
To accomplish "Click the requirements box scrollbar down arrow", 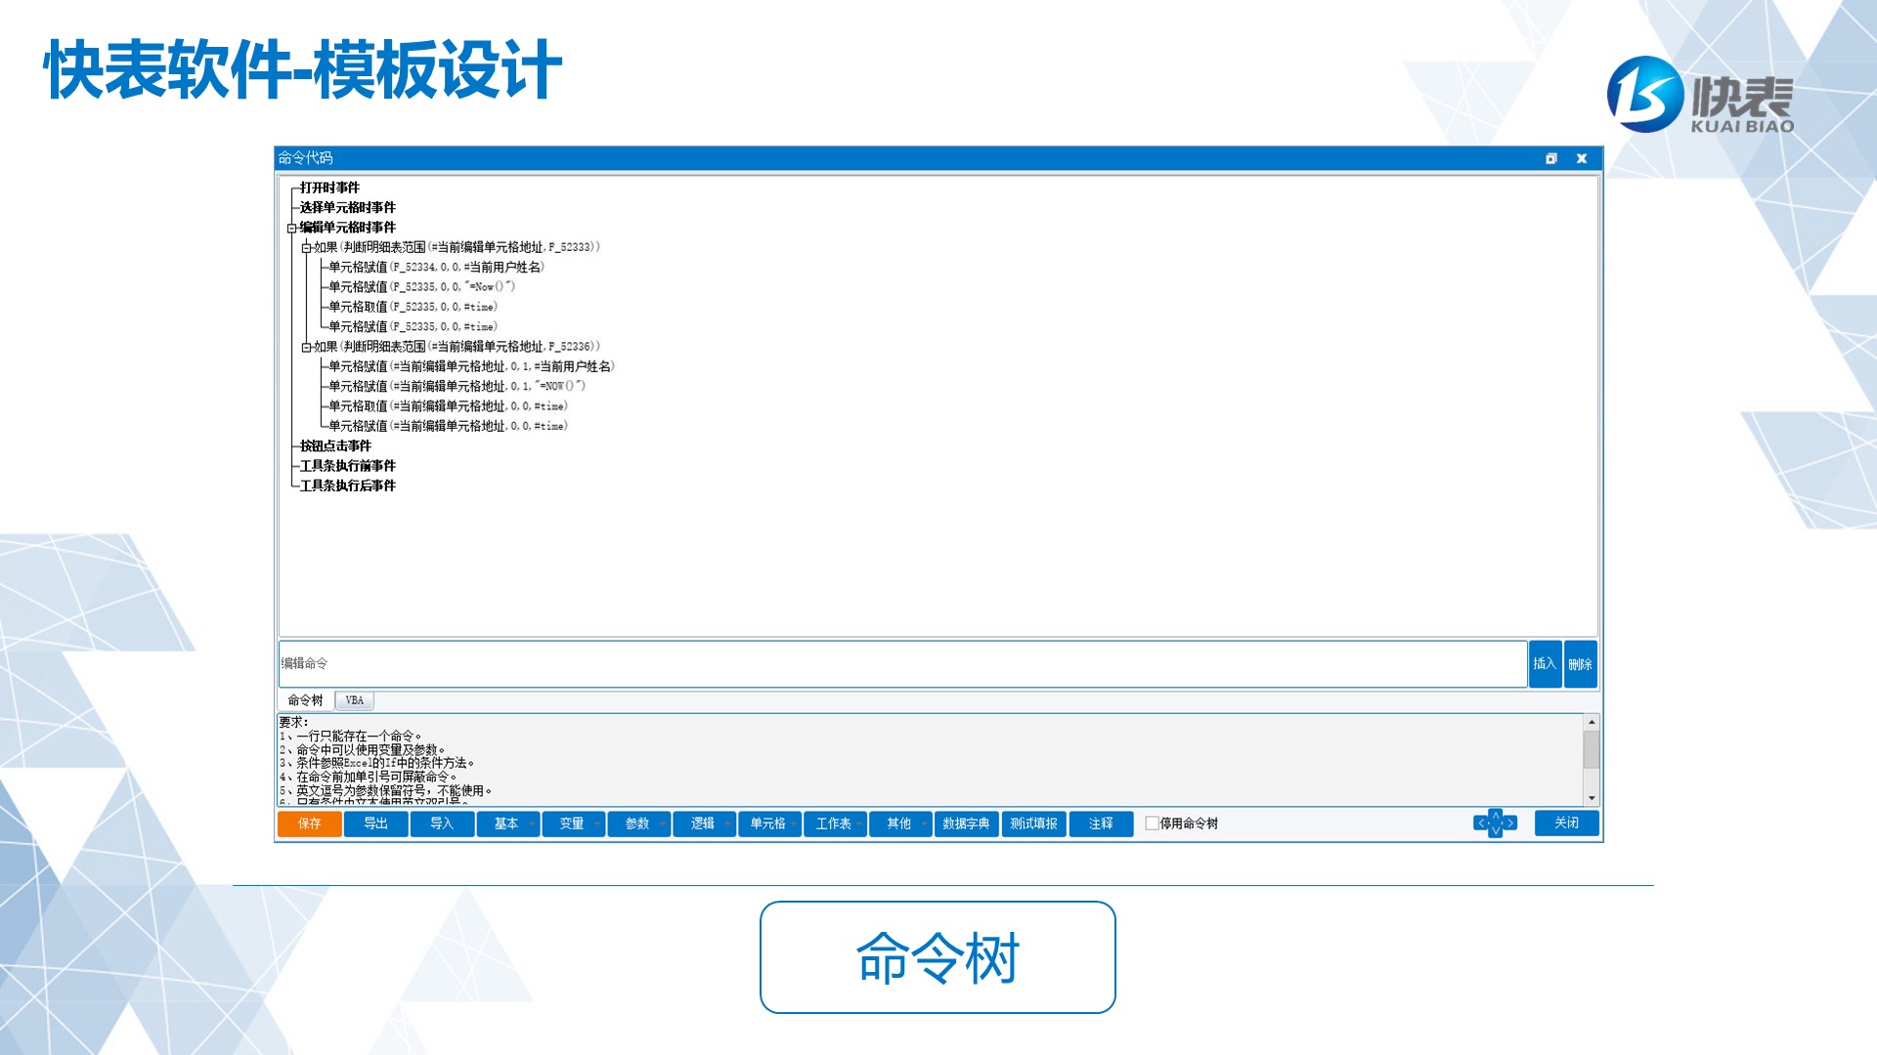I will pos(1592,798).
